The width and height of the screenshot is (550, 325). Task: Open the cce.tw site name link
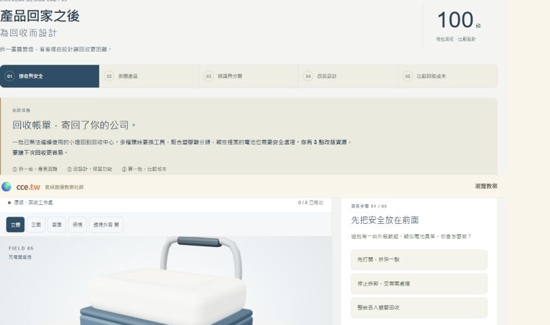coord(28,187)
